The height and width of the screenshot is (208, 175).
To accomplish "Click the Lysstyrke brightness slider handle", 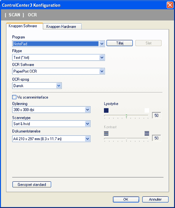I will click(x=126, y=116).
